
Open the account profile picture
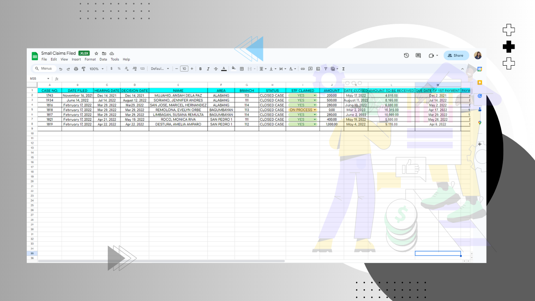tap(478, 55)
